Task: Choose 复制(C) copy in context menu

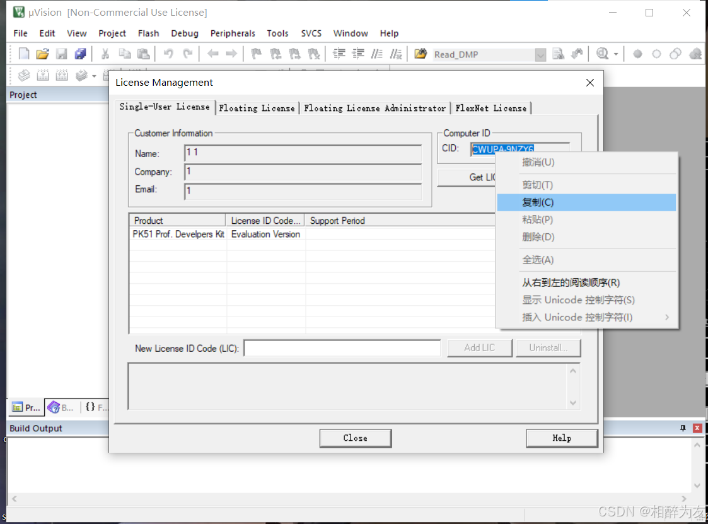Action: 586,202
